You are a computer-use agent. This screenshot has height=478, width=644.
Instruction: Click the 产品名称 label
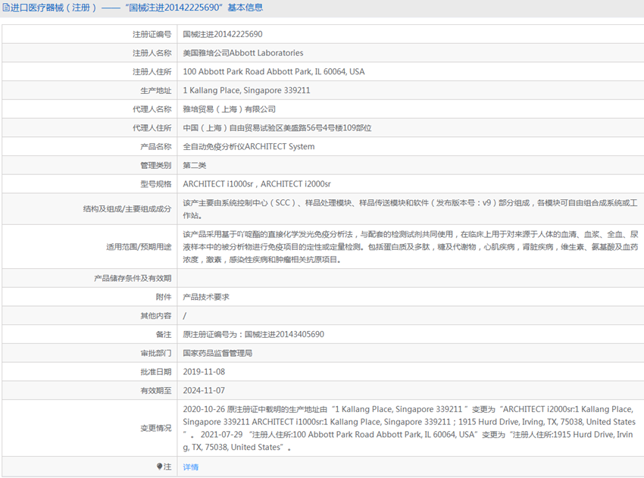(155, 147)
